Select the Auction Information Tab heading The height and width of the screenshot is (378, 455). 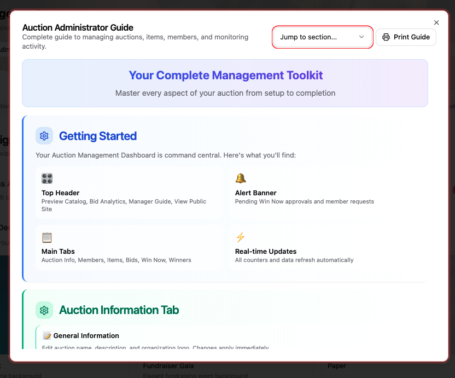pyautogui.click(x=119, y=310)
